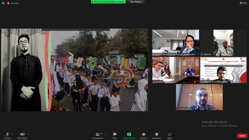The height and width of the screenshot is (140, 249).
Task: Select the Bangladesh Embassy Berlin video tile
Action: (x=223, y=70)
